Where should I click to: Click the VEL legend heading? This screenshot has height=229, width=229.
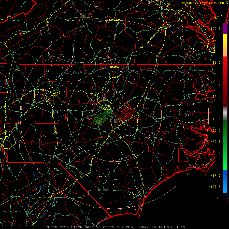[223, 15]
